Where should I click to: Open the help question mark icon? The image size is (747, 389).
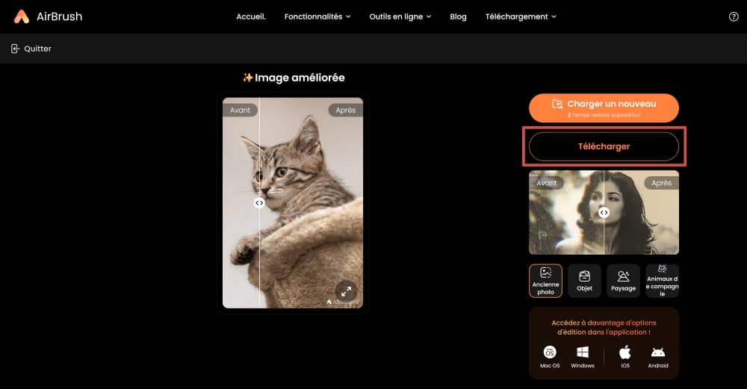[733, 16]
